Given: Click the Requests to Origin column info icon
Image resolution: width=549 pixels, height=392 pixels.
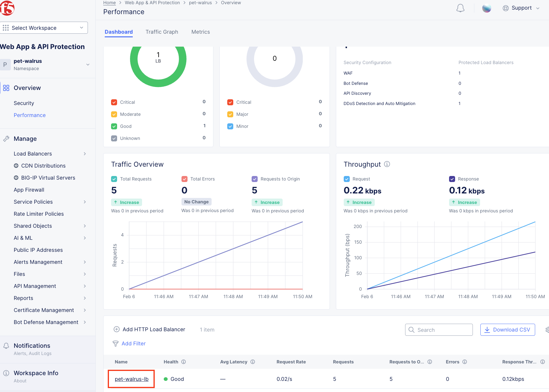Looking at the screenshot, I should [x=430, y=362].
